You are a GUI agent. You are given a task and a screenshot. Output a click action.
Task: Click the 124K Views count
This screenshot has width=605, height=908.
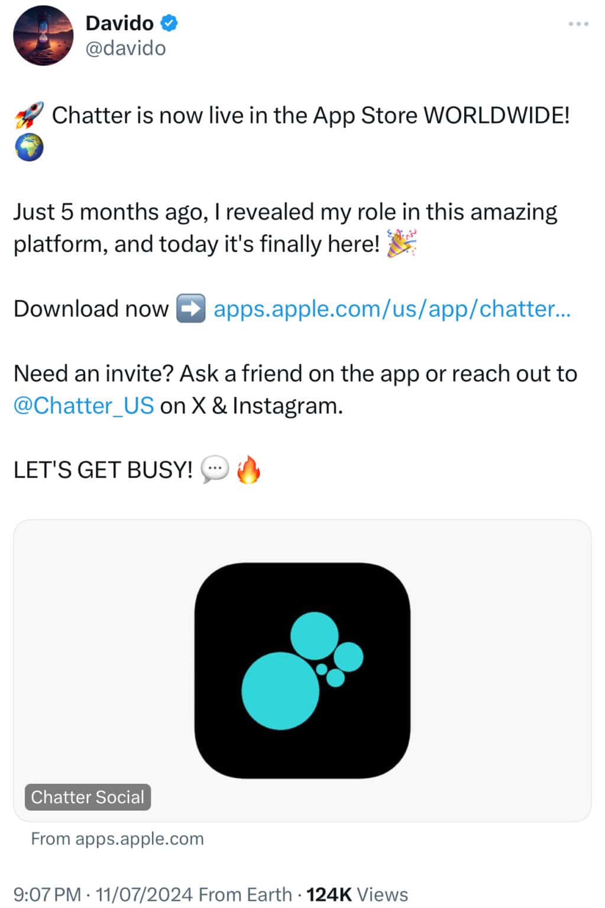pos(357,894)
